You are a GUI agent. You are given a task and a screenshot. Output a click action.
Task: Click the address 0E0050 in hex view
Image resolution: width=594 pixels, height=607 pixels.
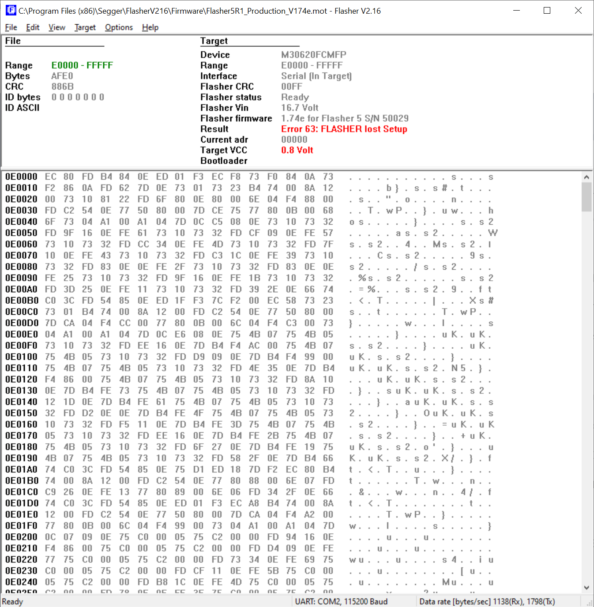(x=21, y=233)
